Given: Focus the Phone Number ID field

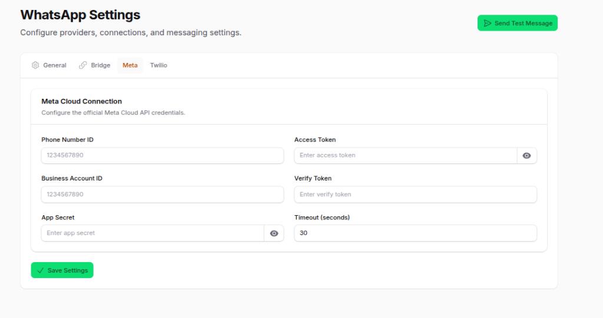Looking at the screenshot, I should click(163, 156).
